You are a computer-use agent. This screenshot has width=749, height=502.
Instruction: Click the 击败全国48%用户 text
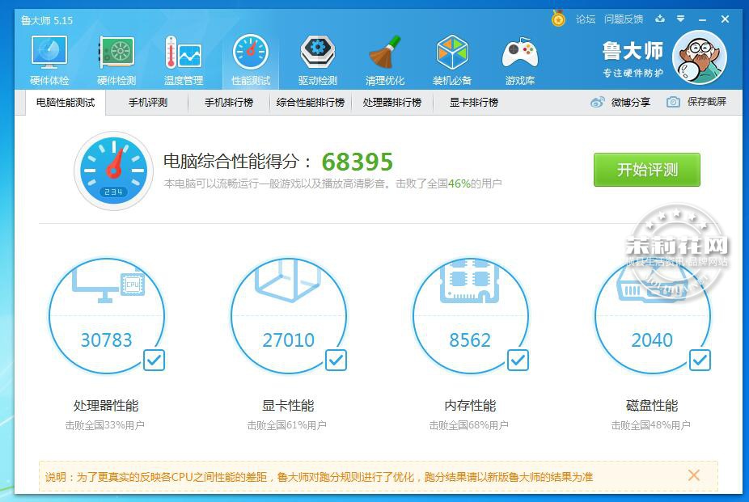[x=650, y=425]
